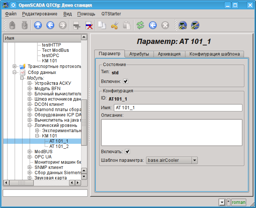Expand the 'OPC UA' tree node

click(x=30, y=157)
